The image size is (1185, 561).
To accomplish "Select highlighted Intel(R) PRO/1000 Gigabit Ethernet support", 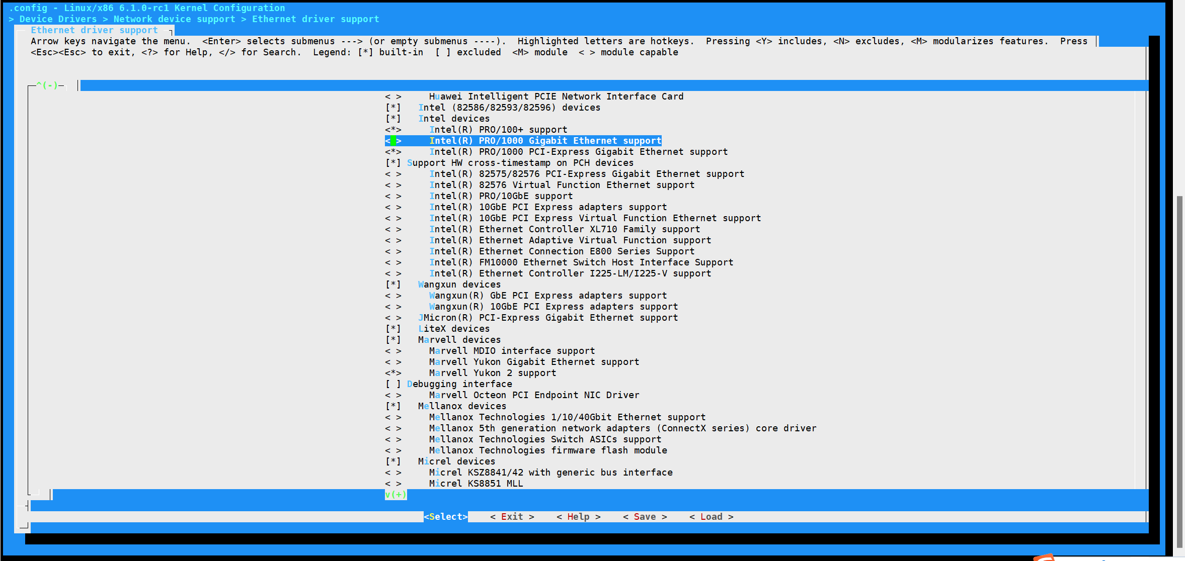I will (x=545, y=141).
